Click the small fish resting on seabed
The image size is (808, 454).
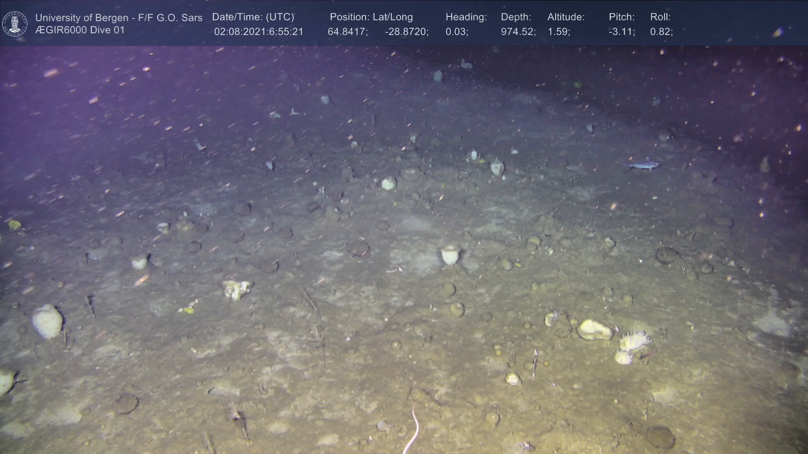point(643,165)
